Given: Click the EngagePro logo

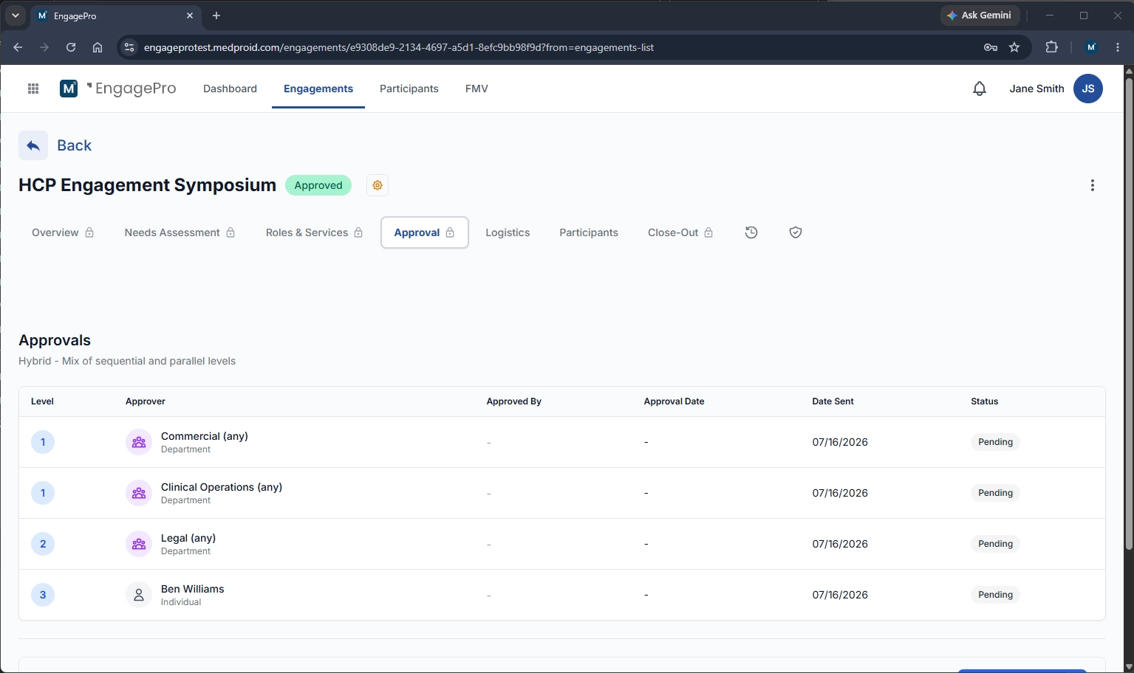Looking at the screenshot, I should pos(118,89).
